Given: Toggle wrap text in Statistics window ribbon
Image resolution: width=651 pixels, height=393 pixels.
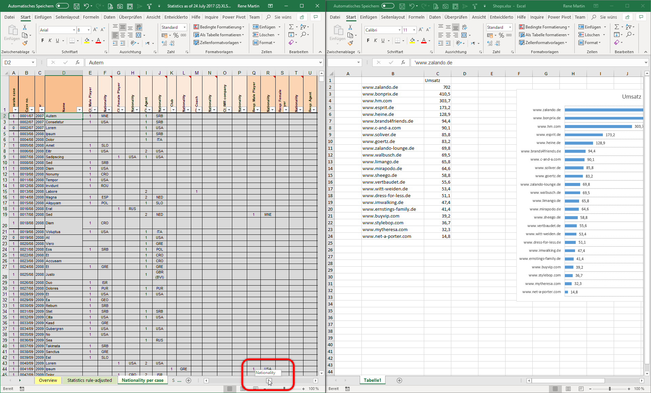Looking at the screenshot, I should (138, 27).
